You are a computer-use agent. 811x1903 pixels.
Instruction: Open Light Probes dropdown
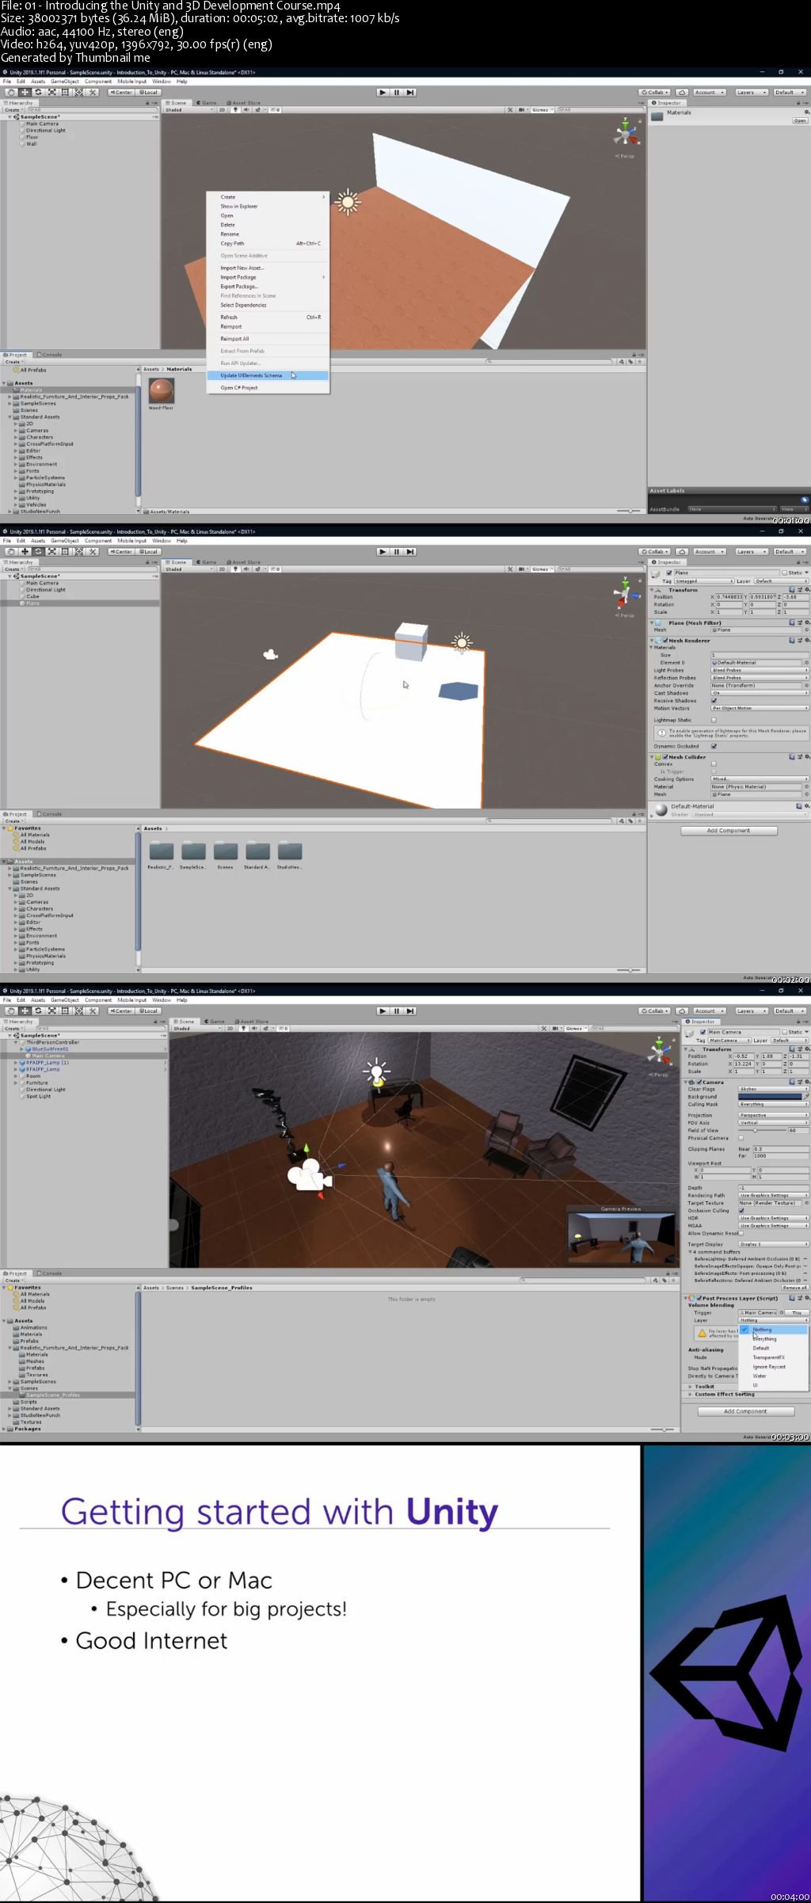click(760, 670)
